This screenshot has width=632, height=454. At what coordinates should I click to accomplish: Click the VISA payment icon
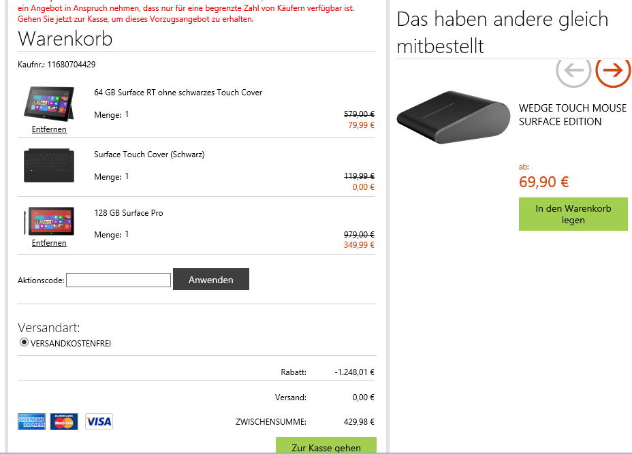point(99,421)
